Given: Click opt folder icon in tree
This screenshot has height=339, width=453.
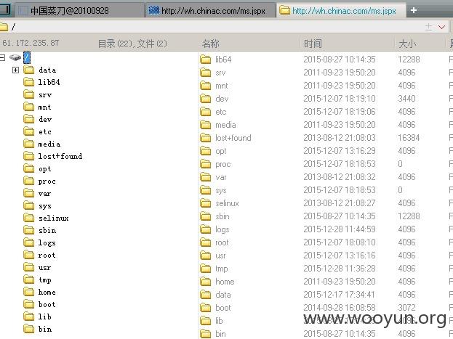Looking at the screenshot, I should tap(29, 168).
